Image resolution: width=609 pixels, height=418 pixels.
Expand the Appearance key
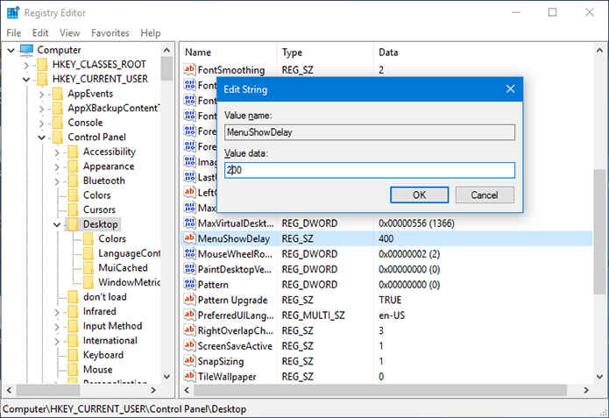[x=57, y=167]
